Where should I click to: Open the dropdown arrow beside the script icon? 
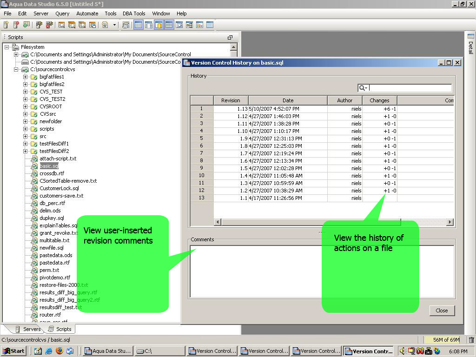(114, 25)
